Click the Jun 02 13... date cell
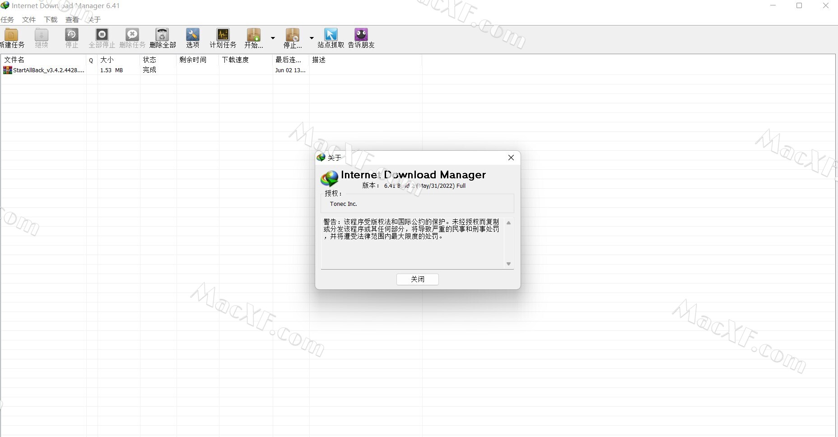838x437 pixels. (x=290, y=70)
